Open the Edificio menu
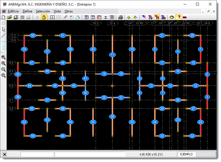This screenshot has height=162, width=221. click(13, 11)
